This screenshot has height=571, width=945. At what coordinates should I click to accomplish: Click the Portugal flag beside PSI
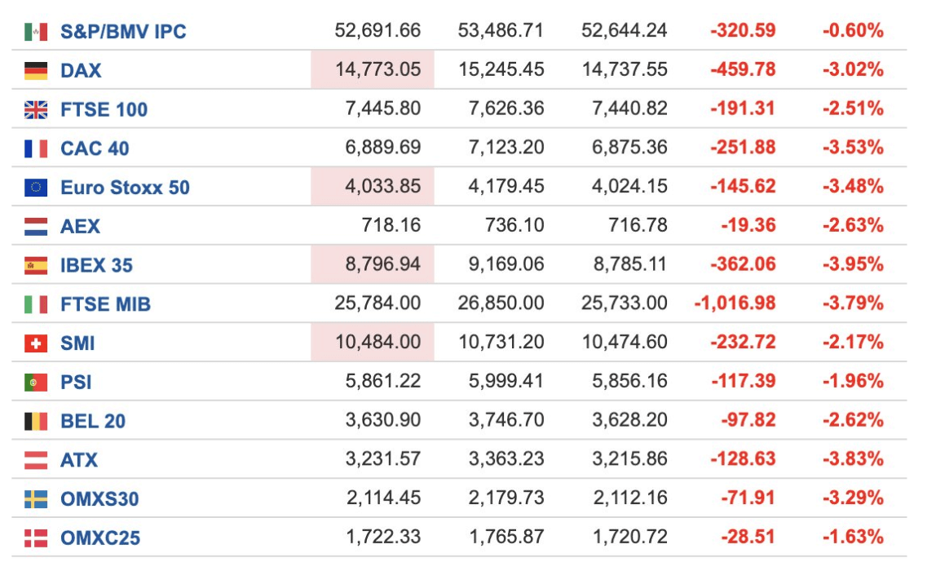pyautogui.click(x=36, y=383)
